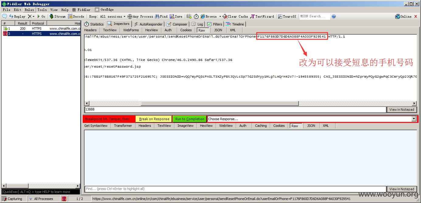Click Break on Response button
This screenshot has width=421, height=203.
click(x=154, y=119)
